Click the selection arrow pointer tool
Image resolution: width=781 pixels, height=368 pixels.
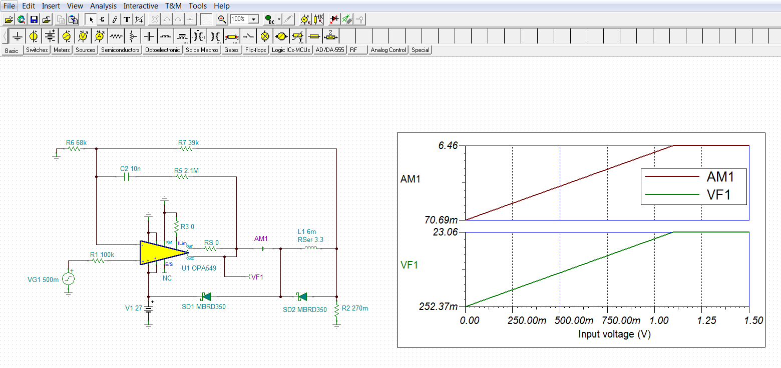click(x=90, y=19)
